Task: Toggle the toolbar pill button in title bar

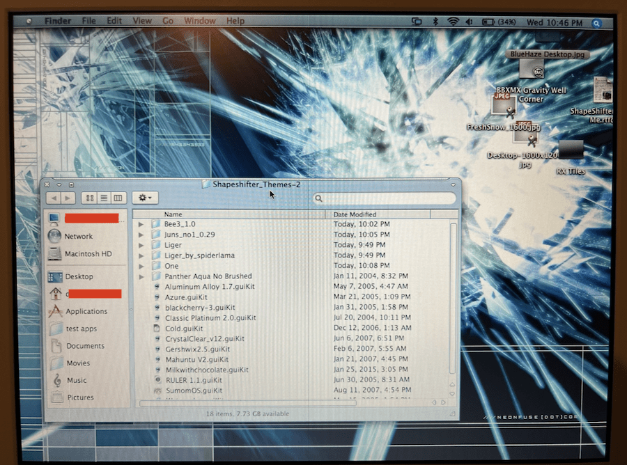Action: (453, 185)
